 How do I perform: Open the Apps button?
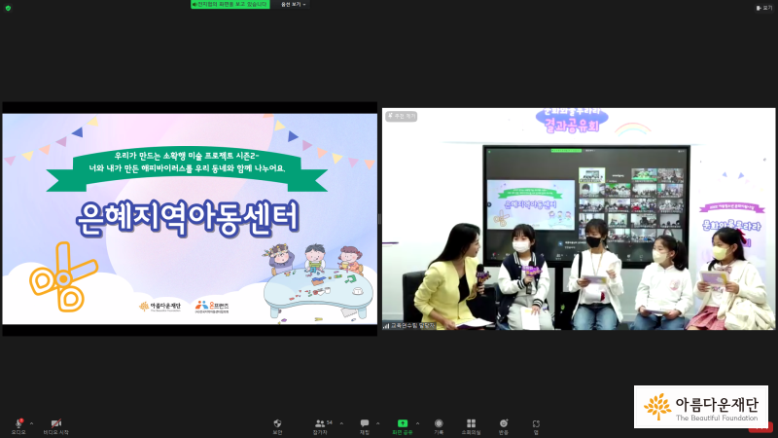coord(536,426)
